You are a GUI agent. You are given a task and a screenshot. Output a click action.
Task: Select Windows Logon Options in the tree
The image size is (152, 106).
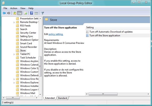pos(29,89)
